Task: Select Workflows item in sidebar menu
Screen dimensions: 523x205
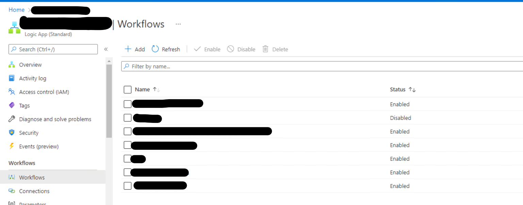Action: click(32, 177)
